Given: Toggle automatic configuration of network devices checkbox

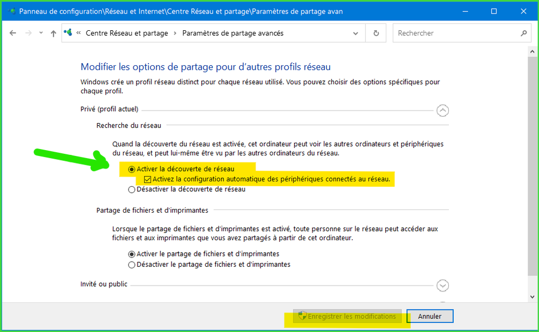Looking at the screenshot, I should pyautogui.click(x=148, y=179).
